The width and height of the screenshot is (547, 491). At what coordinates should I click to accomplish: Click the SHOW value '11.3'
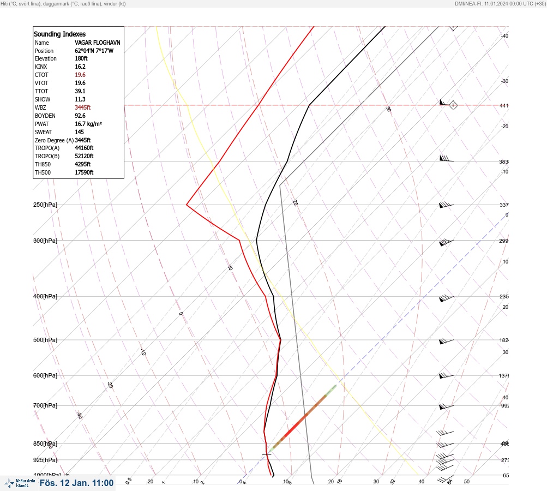80,99
